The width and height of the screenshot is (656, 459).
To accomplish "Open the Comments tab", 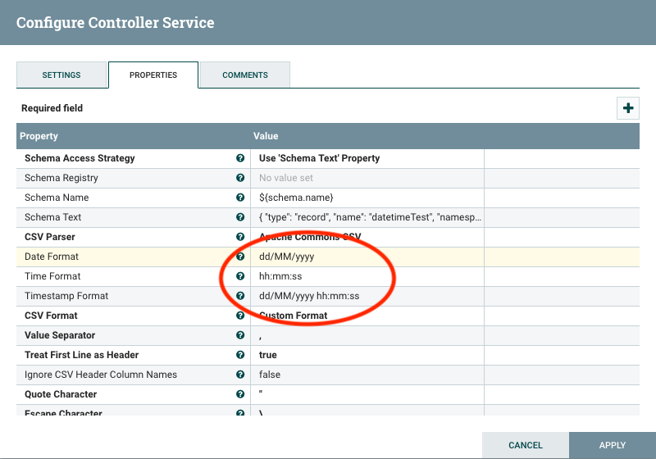I will pyautogui.click(x=245, y=75).
